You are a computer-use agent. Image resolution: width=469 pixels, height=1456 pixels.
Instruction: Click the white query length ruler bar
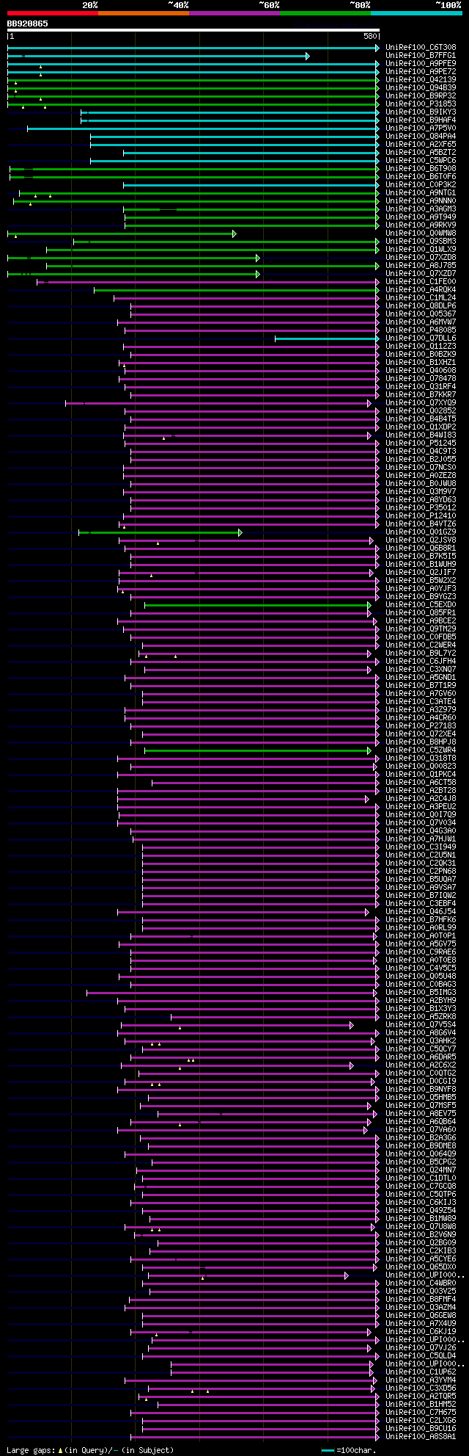tap(193, 30)
